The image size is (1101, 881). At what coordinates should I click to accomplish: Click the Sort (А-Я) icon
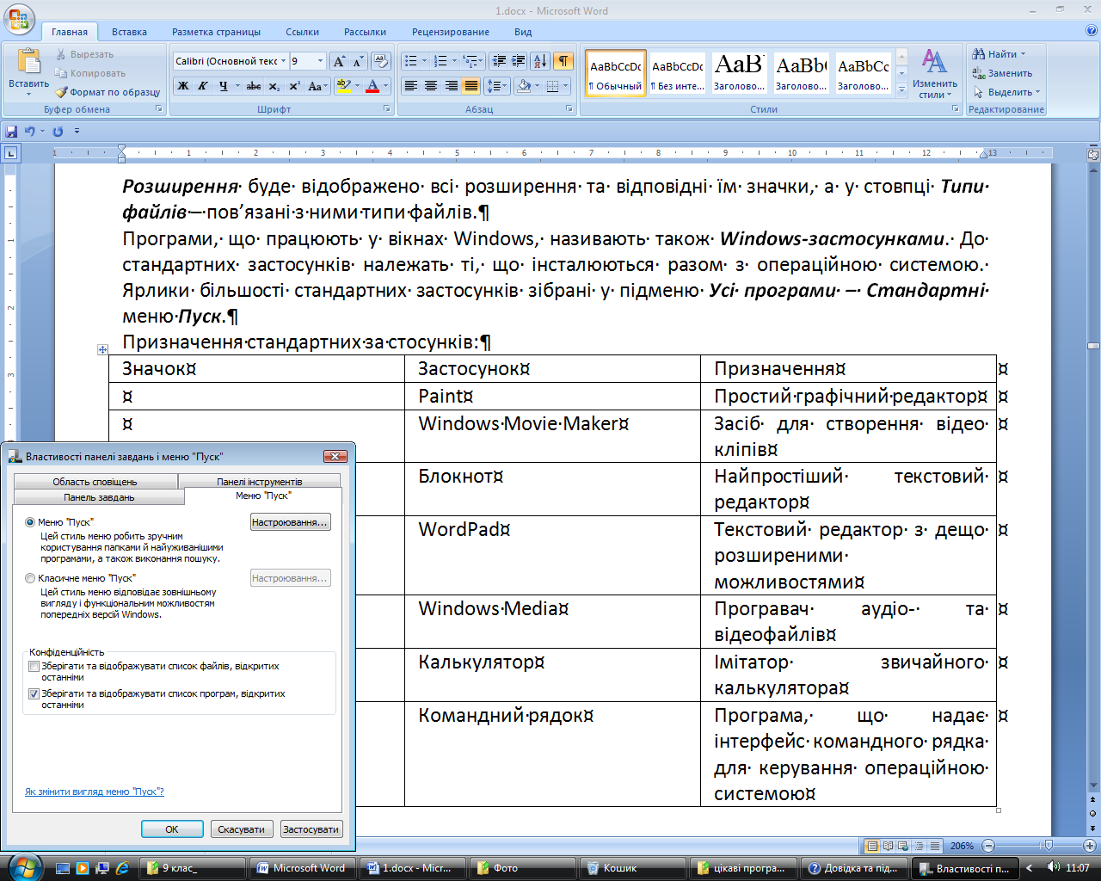(540, 61)
